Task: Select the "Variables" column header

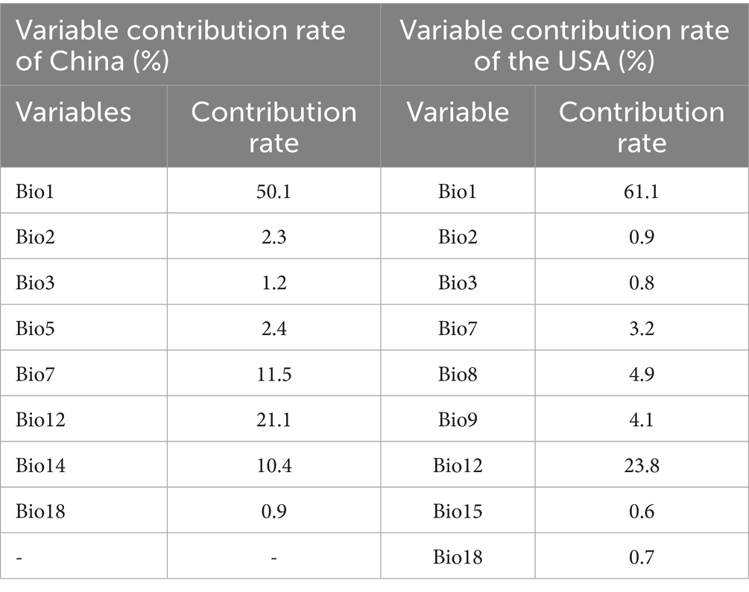Action: [x=74, y=112]
